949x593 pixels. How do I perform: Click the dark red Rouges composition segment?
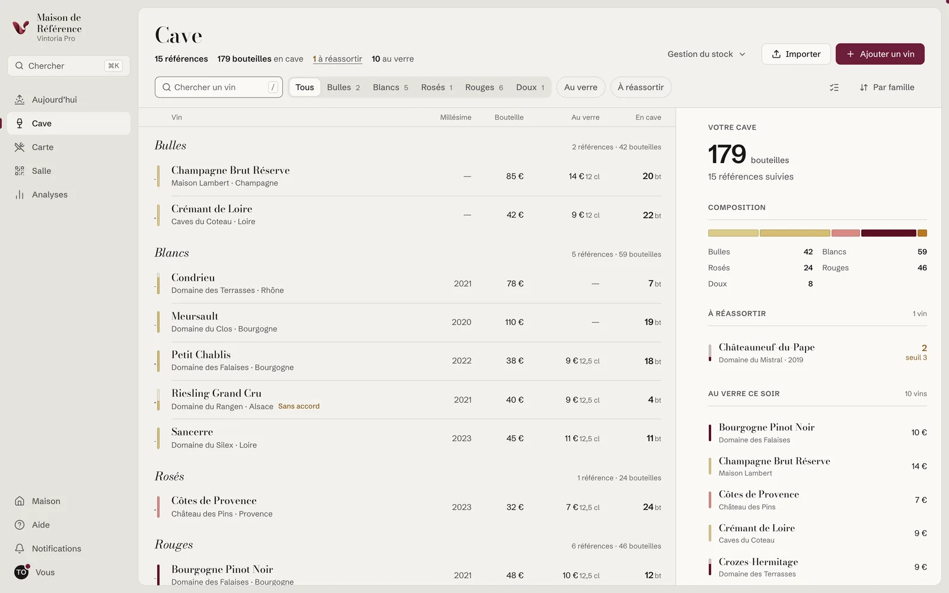889,233
